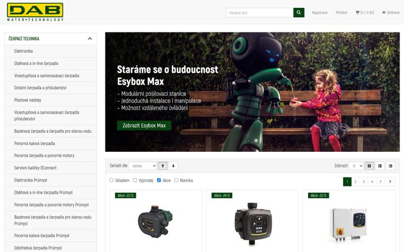This screenshot has height=252, width=404.
Task: Click the green search magnifier button
Action: point(299,12)
